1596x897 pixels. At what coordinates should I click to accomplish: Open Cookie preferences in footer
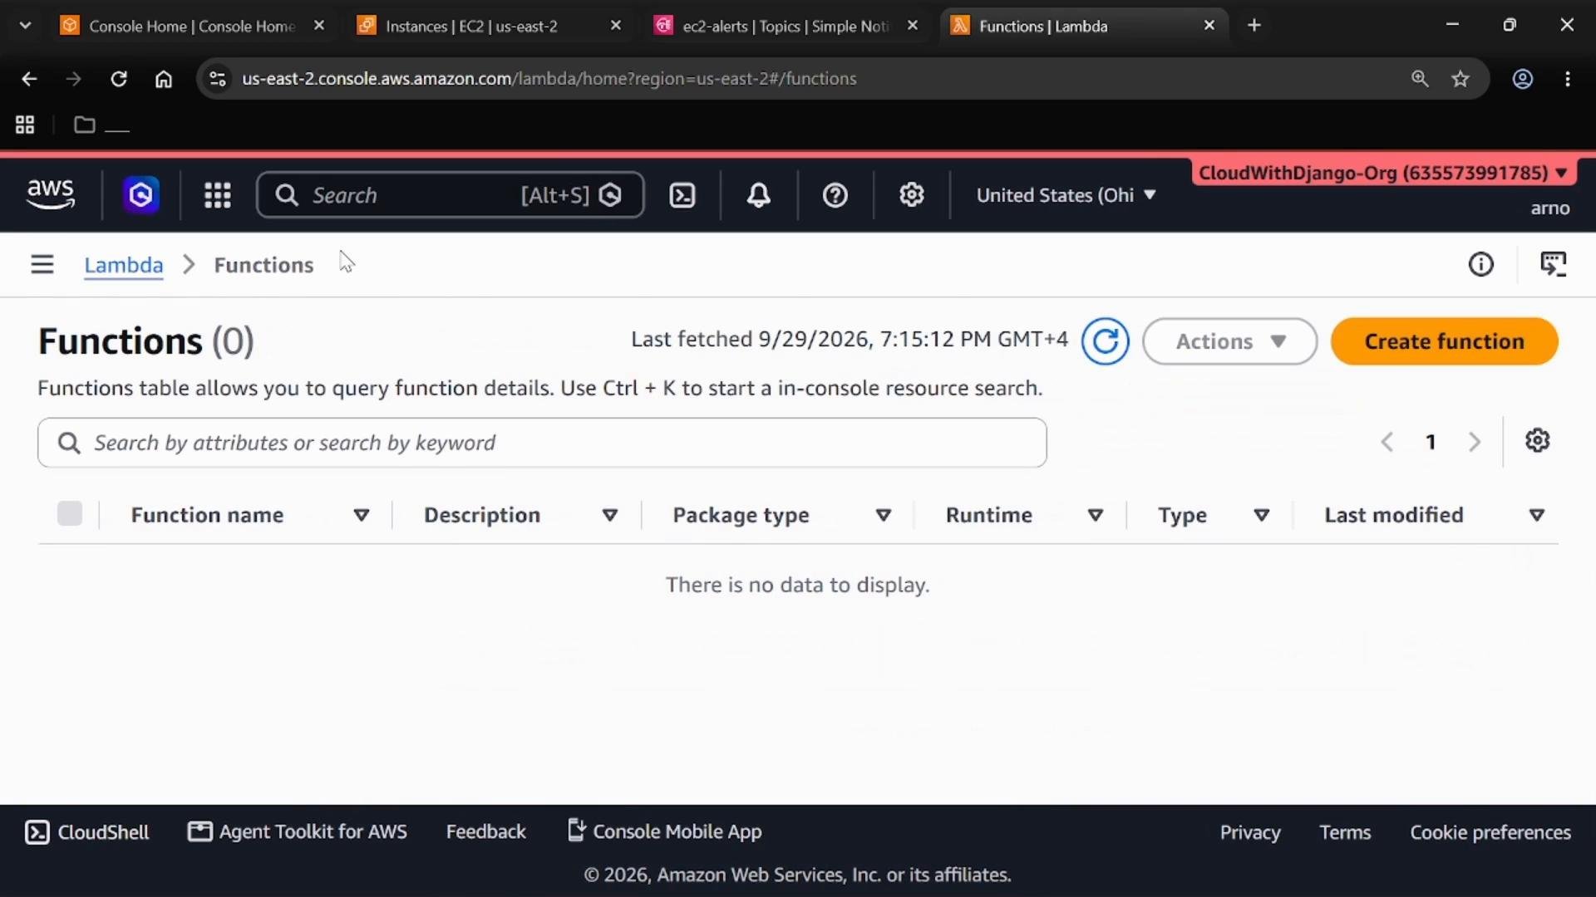(1490, 832)
